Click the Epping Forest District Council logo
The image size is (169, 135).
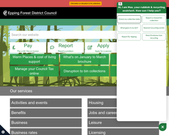(30, 13)
